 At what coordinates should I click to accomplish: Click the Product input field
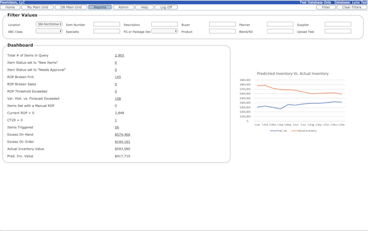click(222, 31)
